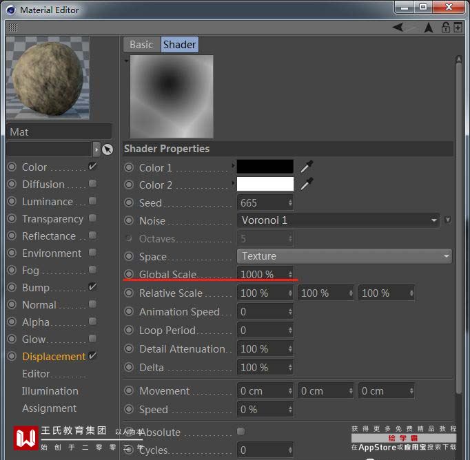Screen dimensions: 470x460
Task: Disable the Bump channel checkbox
Action: pyautogui.click(x=92, y=286)
